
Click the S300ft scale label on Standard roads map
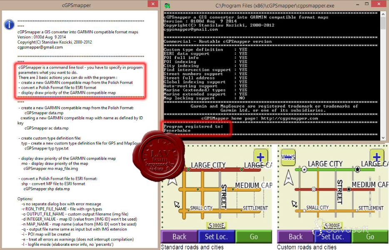point(216,225)
